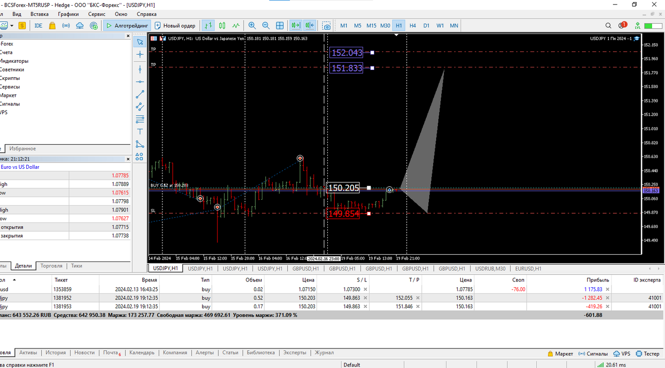Select the M5 timeframe
This screenshot has width=665, height=368.
coord(358,25)
